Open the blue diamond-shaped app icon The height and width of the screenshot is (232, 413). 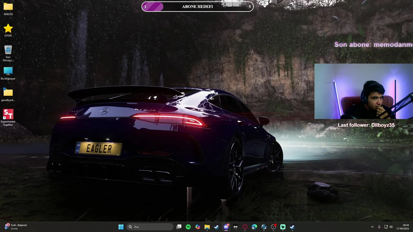(264, 227)
